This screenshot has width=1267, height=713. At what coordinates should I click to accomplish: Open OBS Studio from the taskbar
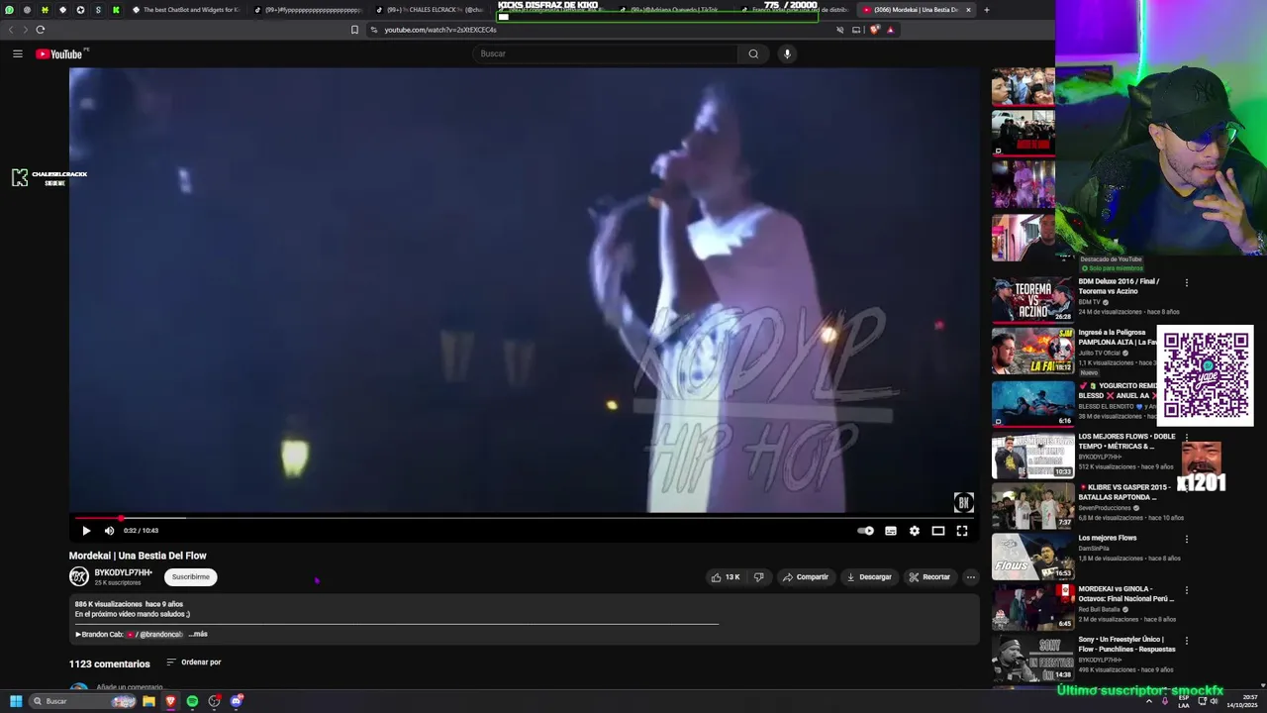tap(214, 701)
